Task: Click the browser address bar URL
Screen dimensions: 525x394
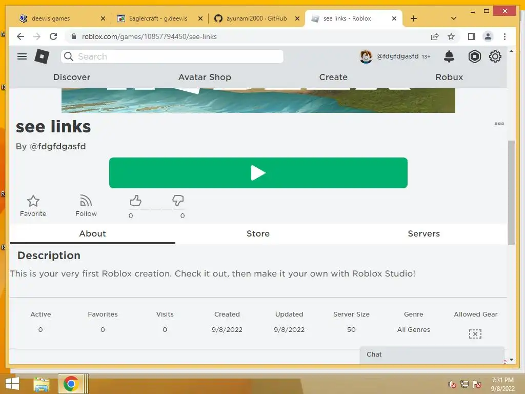Action: point(149,36)
